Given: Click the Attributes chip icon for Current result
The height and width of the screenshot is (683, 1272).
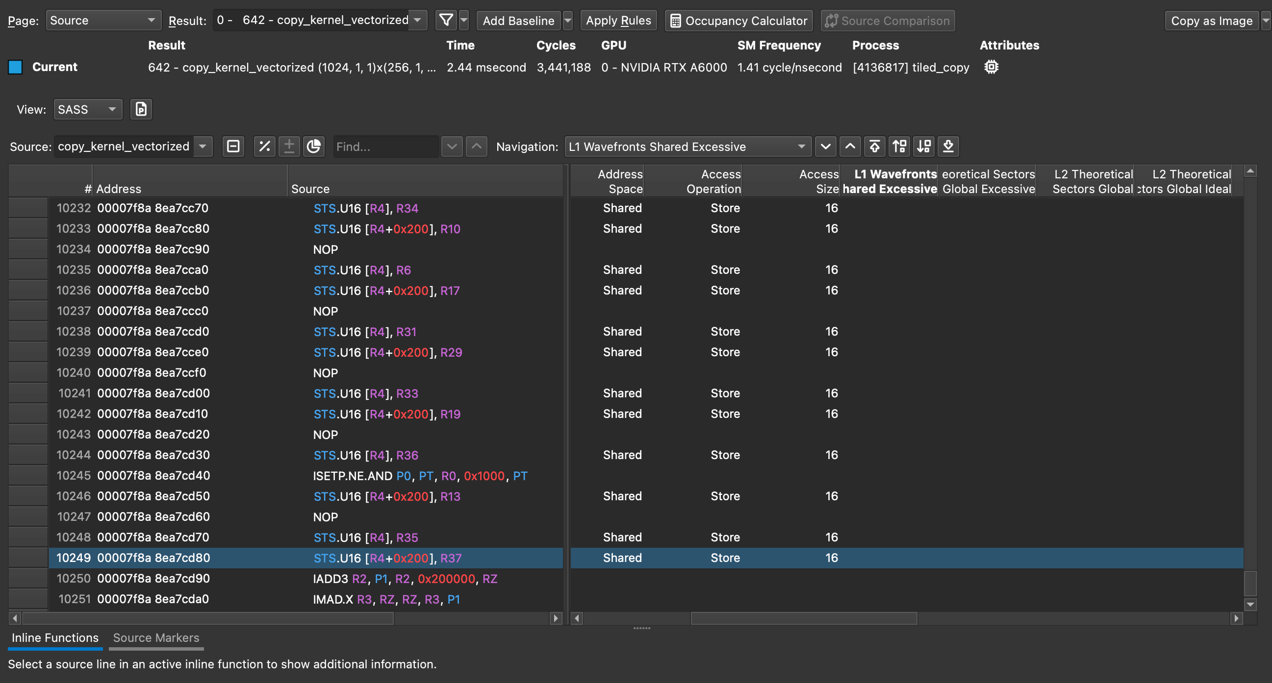Looking at the screenshot, I should click(992, 67).
